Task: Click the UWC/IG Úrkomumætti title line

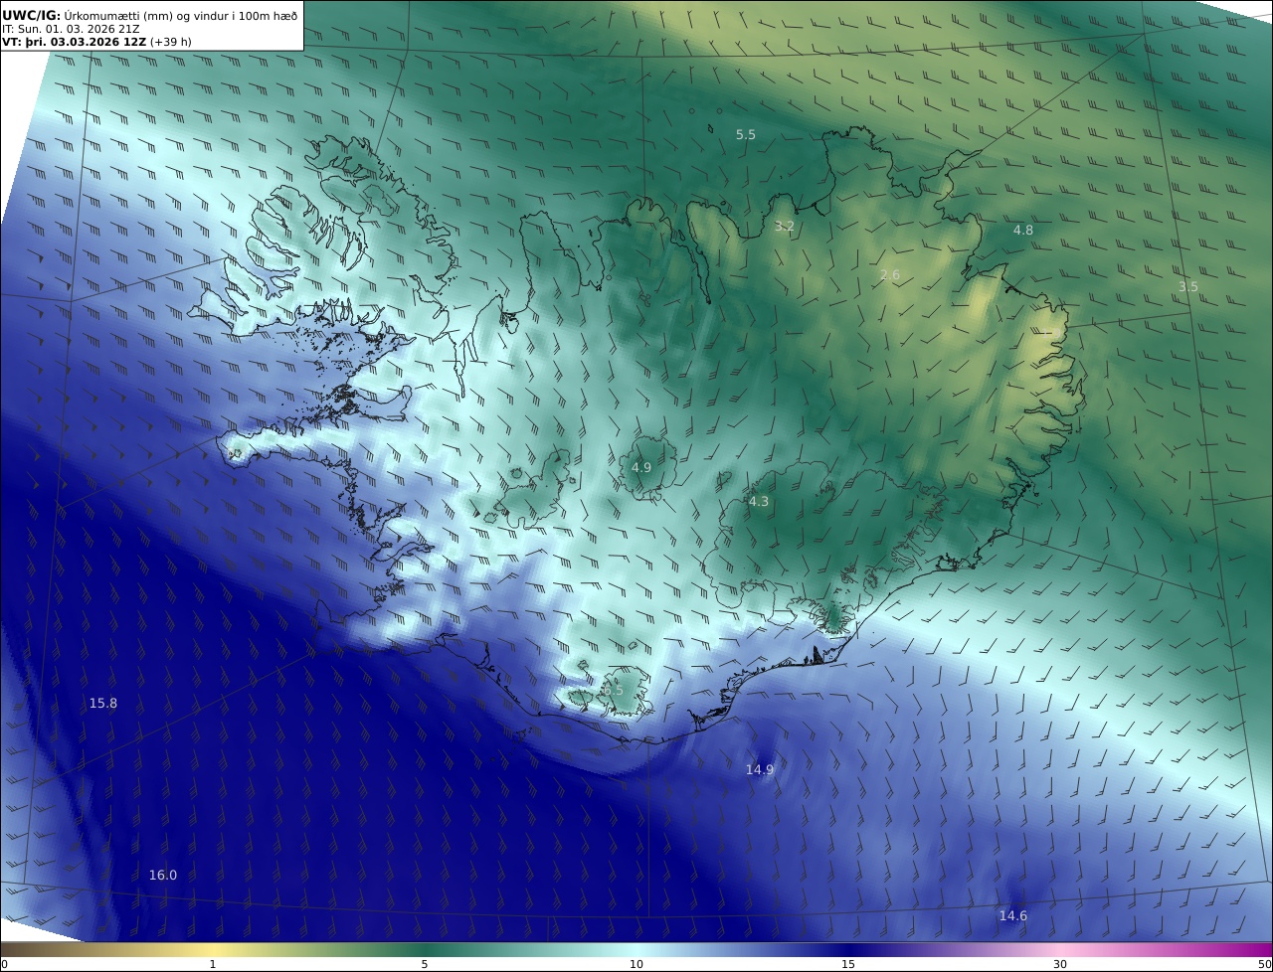Action: [149, 15]
